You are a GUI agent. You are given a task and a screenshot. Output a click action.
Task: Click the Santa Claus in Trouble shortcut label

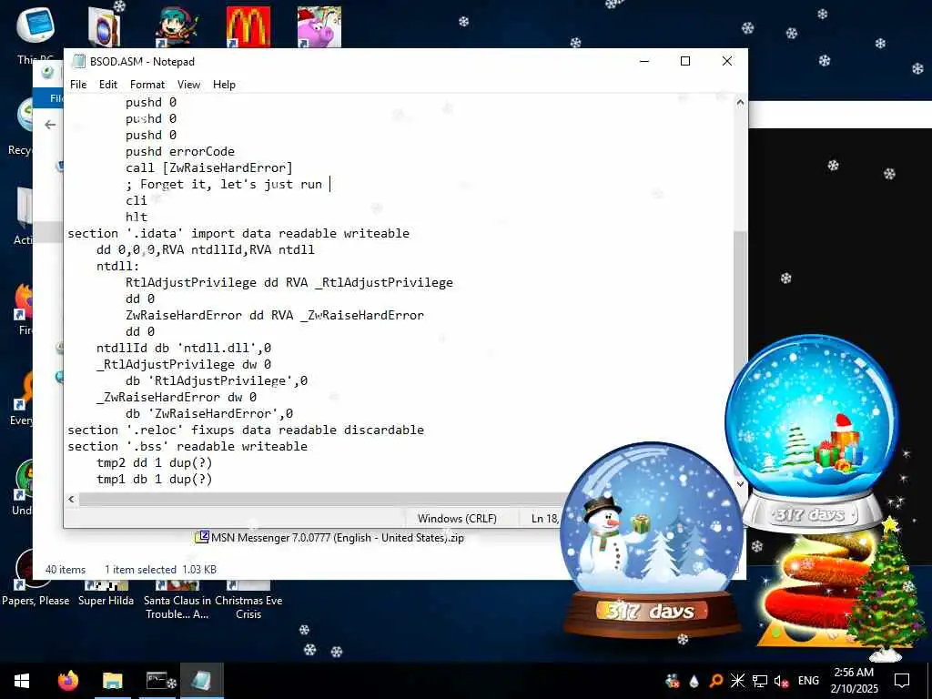(177, 607)
